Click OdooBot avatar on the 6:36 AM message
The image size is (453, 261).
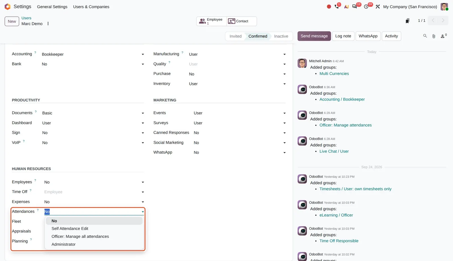[x=302, y=89]
